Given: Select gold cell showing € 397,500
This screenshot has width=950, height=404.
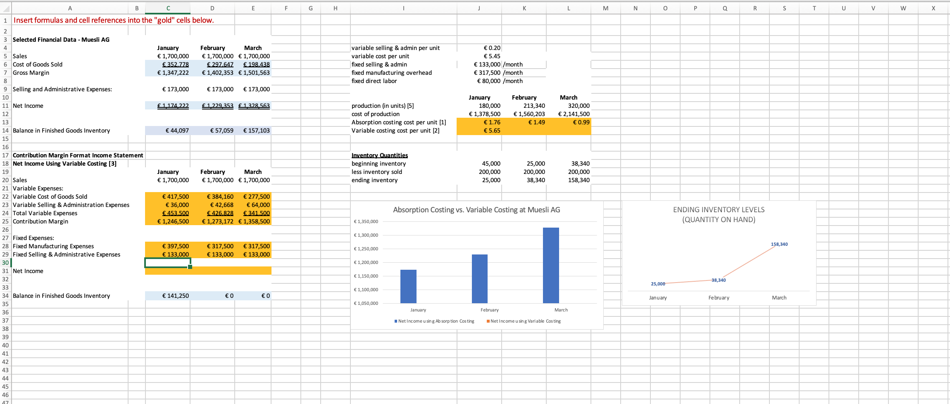Looking at the screenshot, I should (168, 246).
